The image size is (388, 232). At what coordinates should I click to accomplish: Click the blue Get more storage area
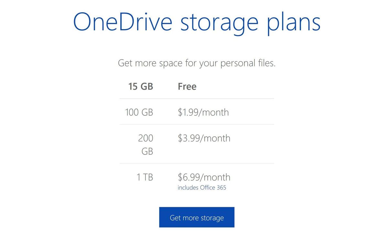click(x=197, y=217)
